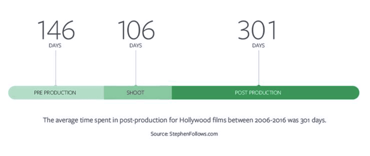Select the SHOOT bar segment
This screenshot has height=156, width=370.
coord(138,92)
